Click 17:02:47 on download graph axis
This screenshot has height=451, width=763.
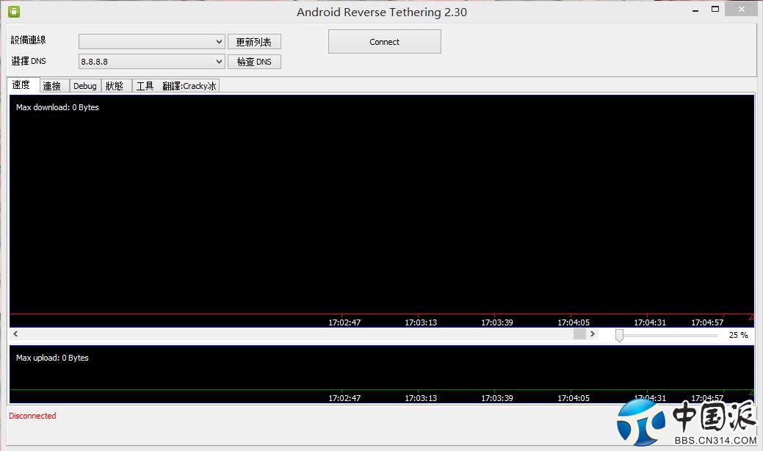(344, 322)
